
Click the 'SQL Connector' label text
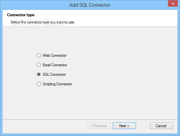click(x=54, y=74)
